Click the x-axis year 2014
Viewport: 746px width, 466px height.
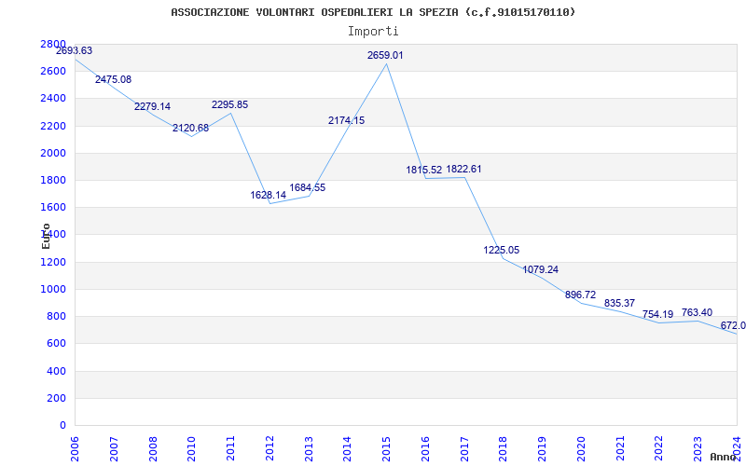pyautogui.click(x=348, y=449)
